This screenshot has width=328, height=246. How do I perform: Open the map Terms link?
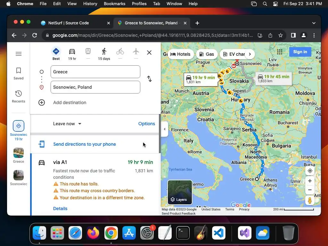[x=229, y=209]
